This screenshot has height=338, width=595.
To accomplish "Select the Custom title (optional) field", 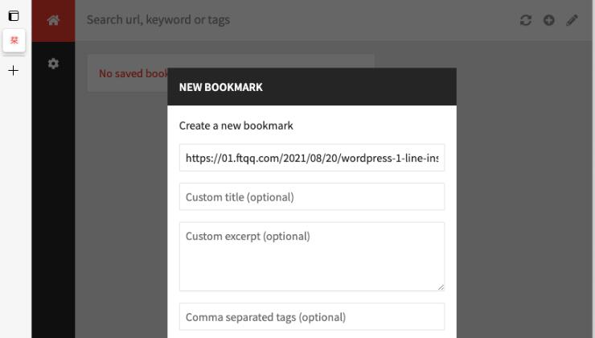I will (312, 196).
